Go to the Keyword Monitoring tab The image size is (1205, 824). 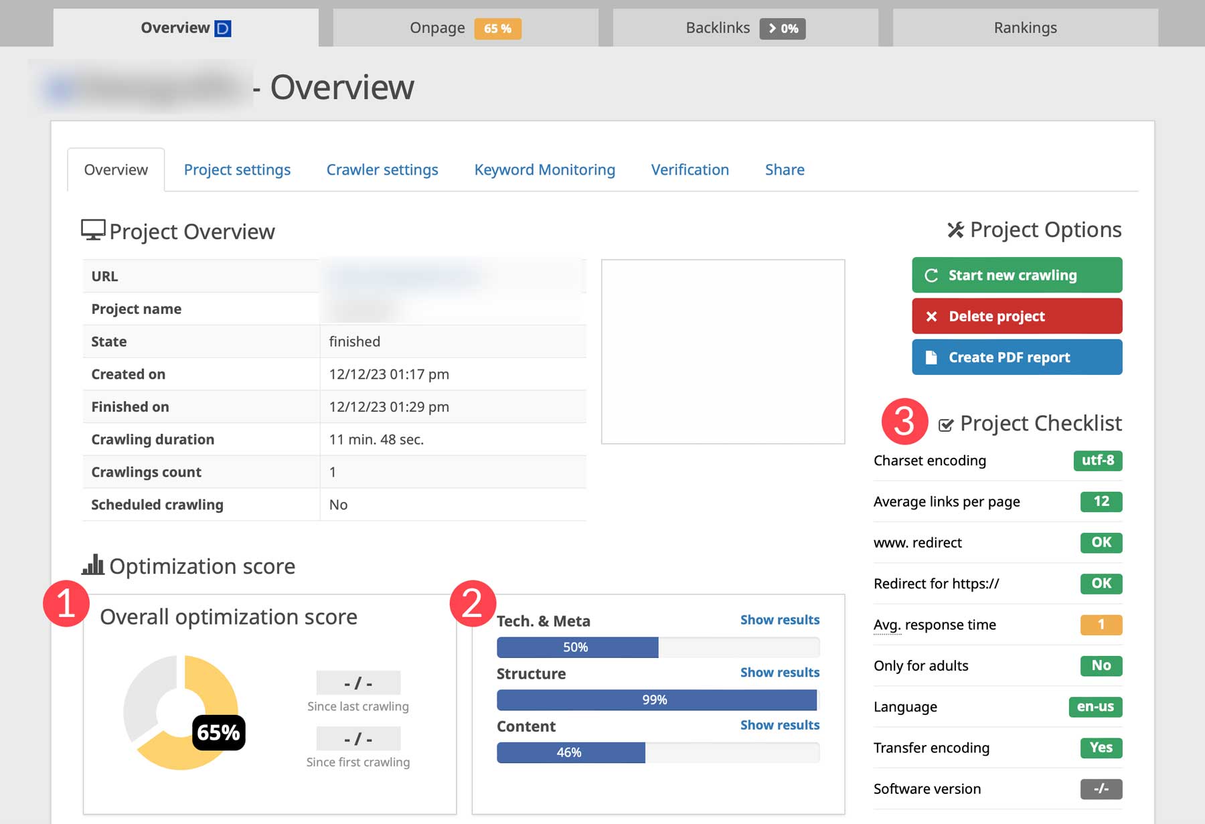pyautogui.click(x=544, y=170)
